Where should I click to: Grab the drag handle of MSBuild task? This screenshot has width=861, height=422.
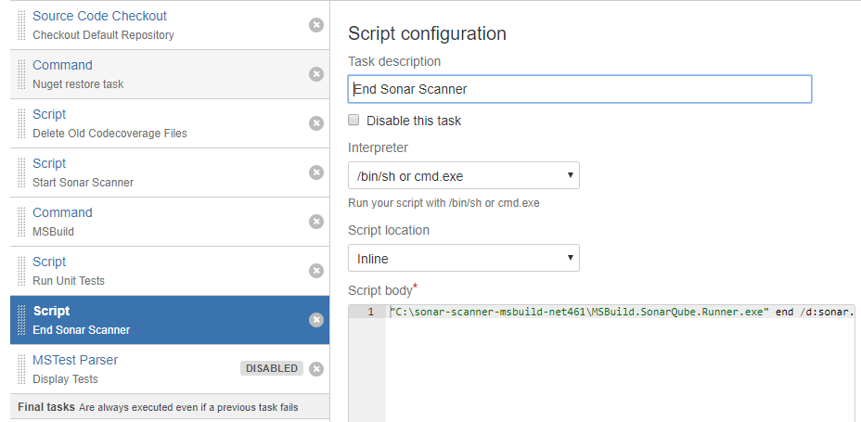(21, 222)
